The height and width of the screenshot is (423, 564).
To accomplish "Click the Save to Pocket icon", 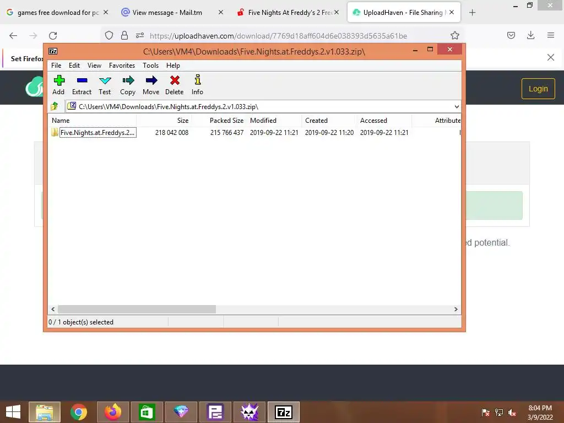I will (x=511, y=35).
